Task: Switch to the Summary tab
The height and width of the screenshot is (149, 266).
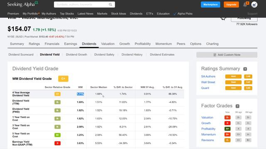Action: click(x=17, y=44)
